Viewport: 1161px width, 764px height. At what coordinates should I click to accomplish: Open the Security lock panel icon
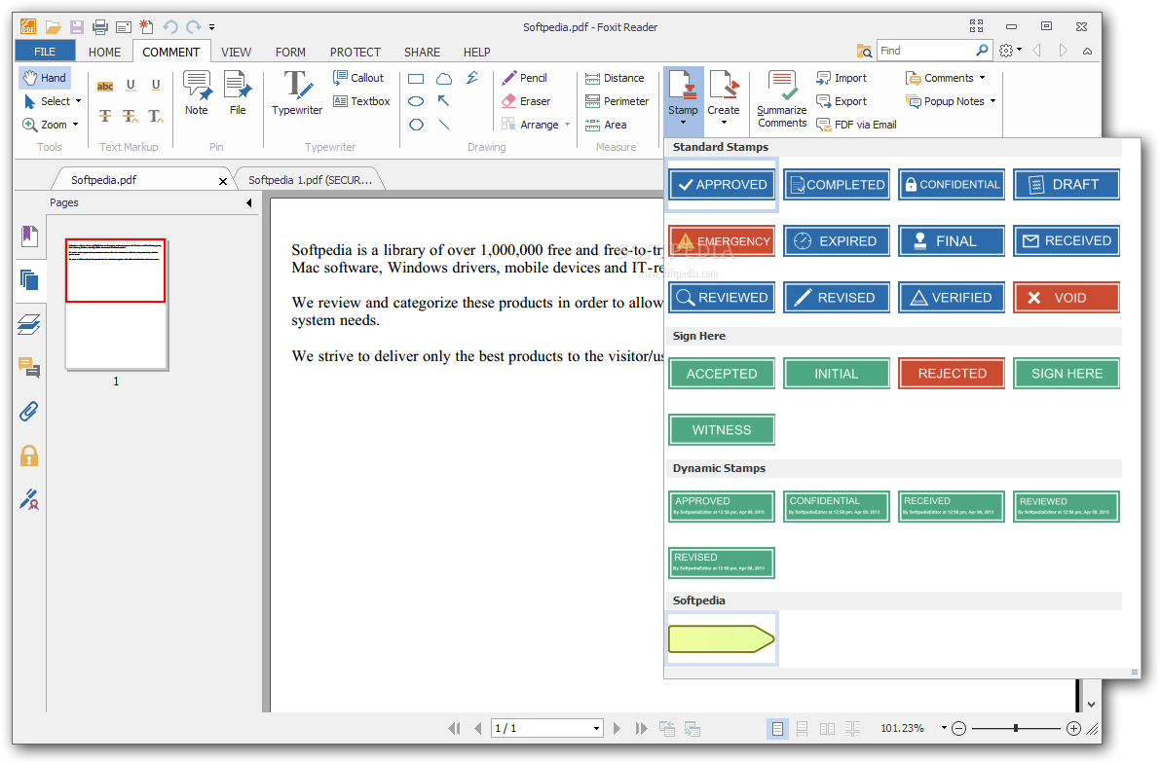click(29, 455)
